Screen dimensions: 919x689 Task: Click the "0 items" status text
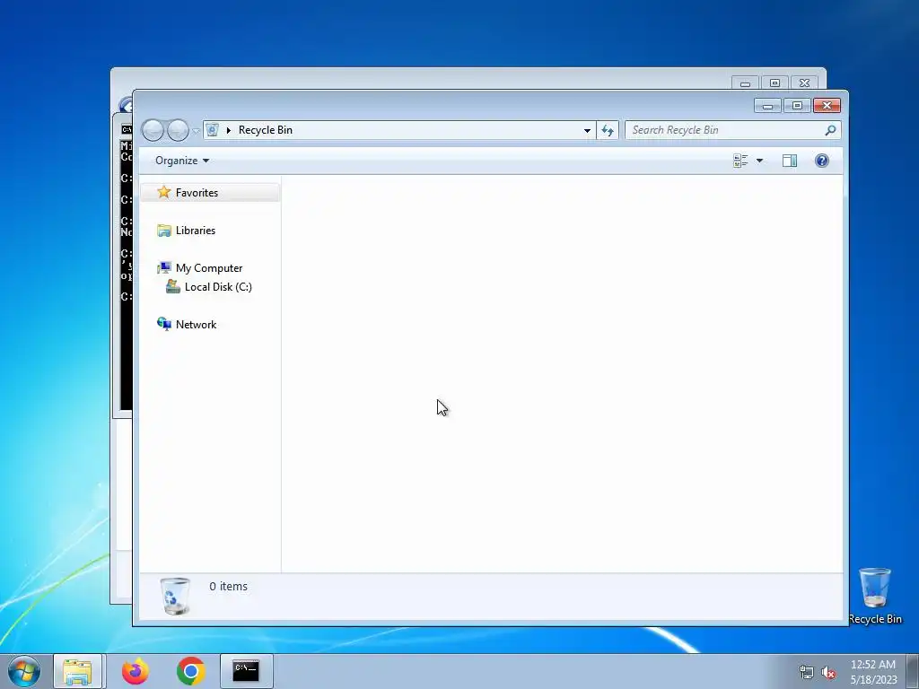pyautogui.click(x=228, y=587)
